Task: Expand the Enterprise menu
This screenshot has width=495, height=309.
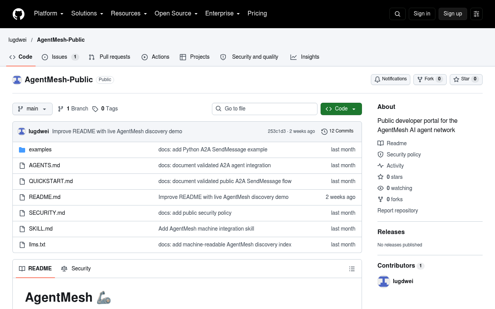Action: pos(222,14)
